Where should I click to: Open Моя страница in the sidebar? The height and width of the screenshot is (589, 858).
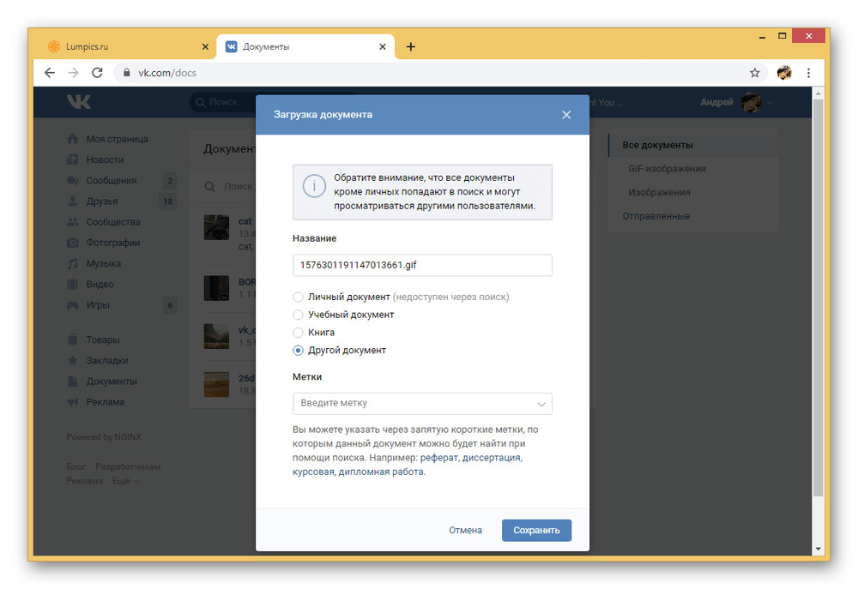(117, 139)
